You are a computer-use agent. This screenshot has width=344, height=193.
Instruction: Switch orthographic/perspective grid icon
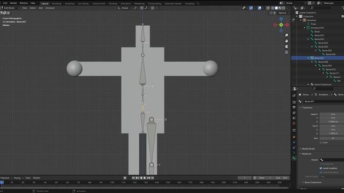286,53
